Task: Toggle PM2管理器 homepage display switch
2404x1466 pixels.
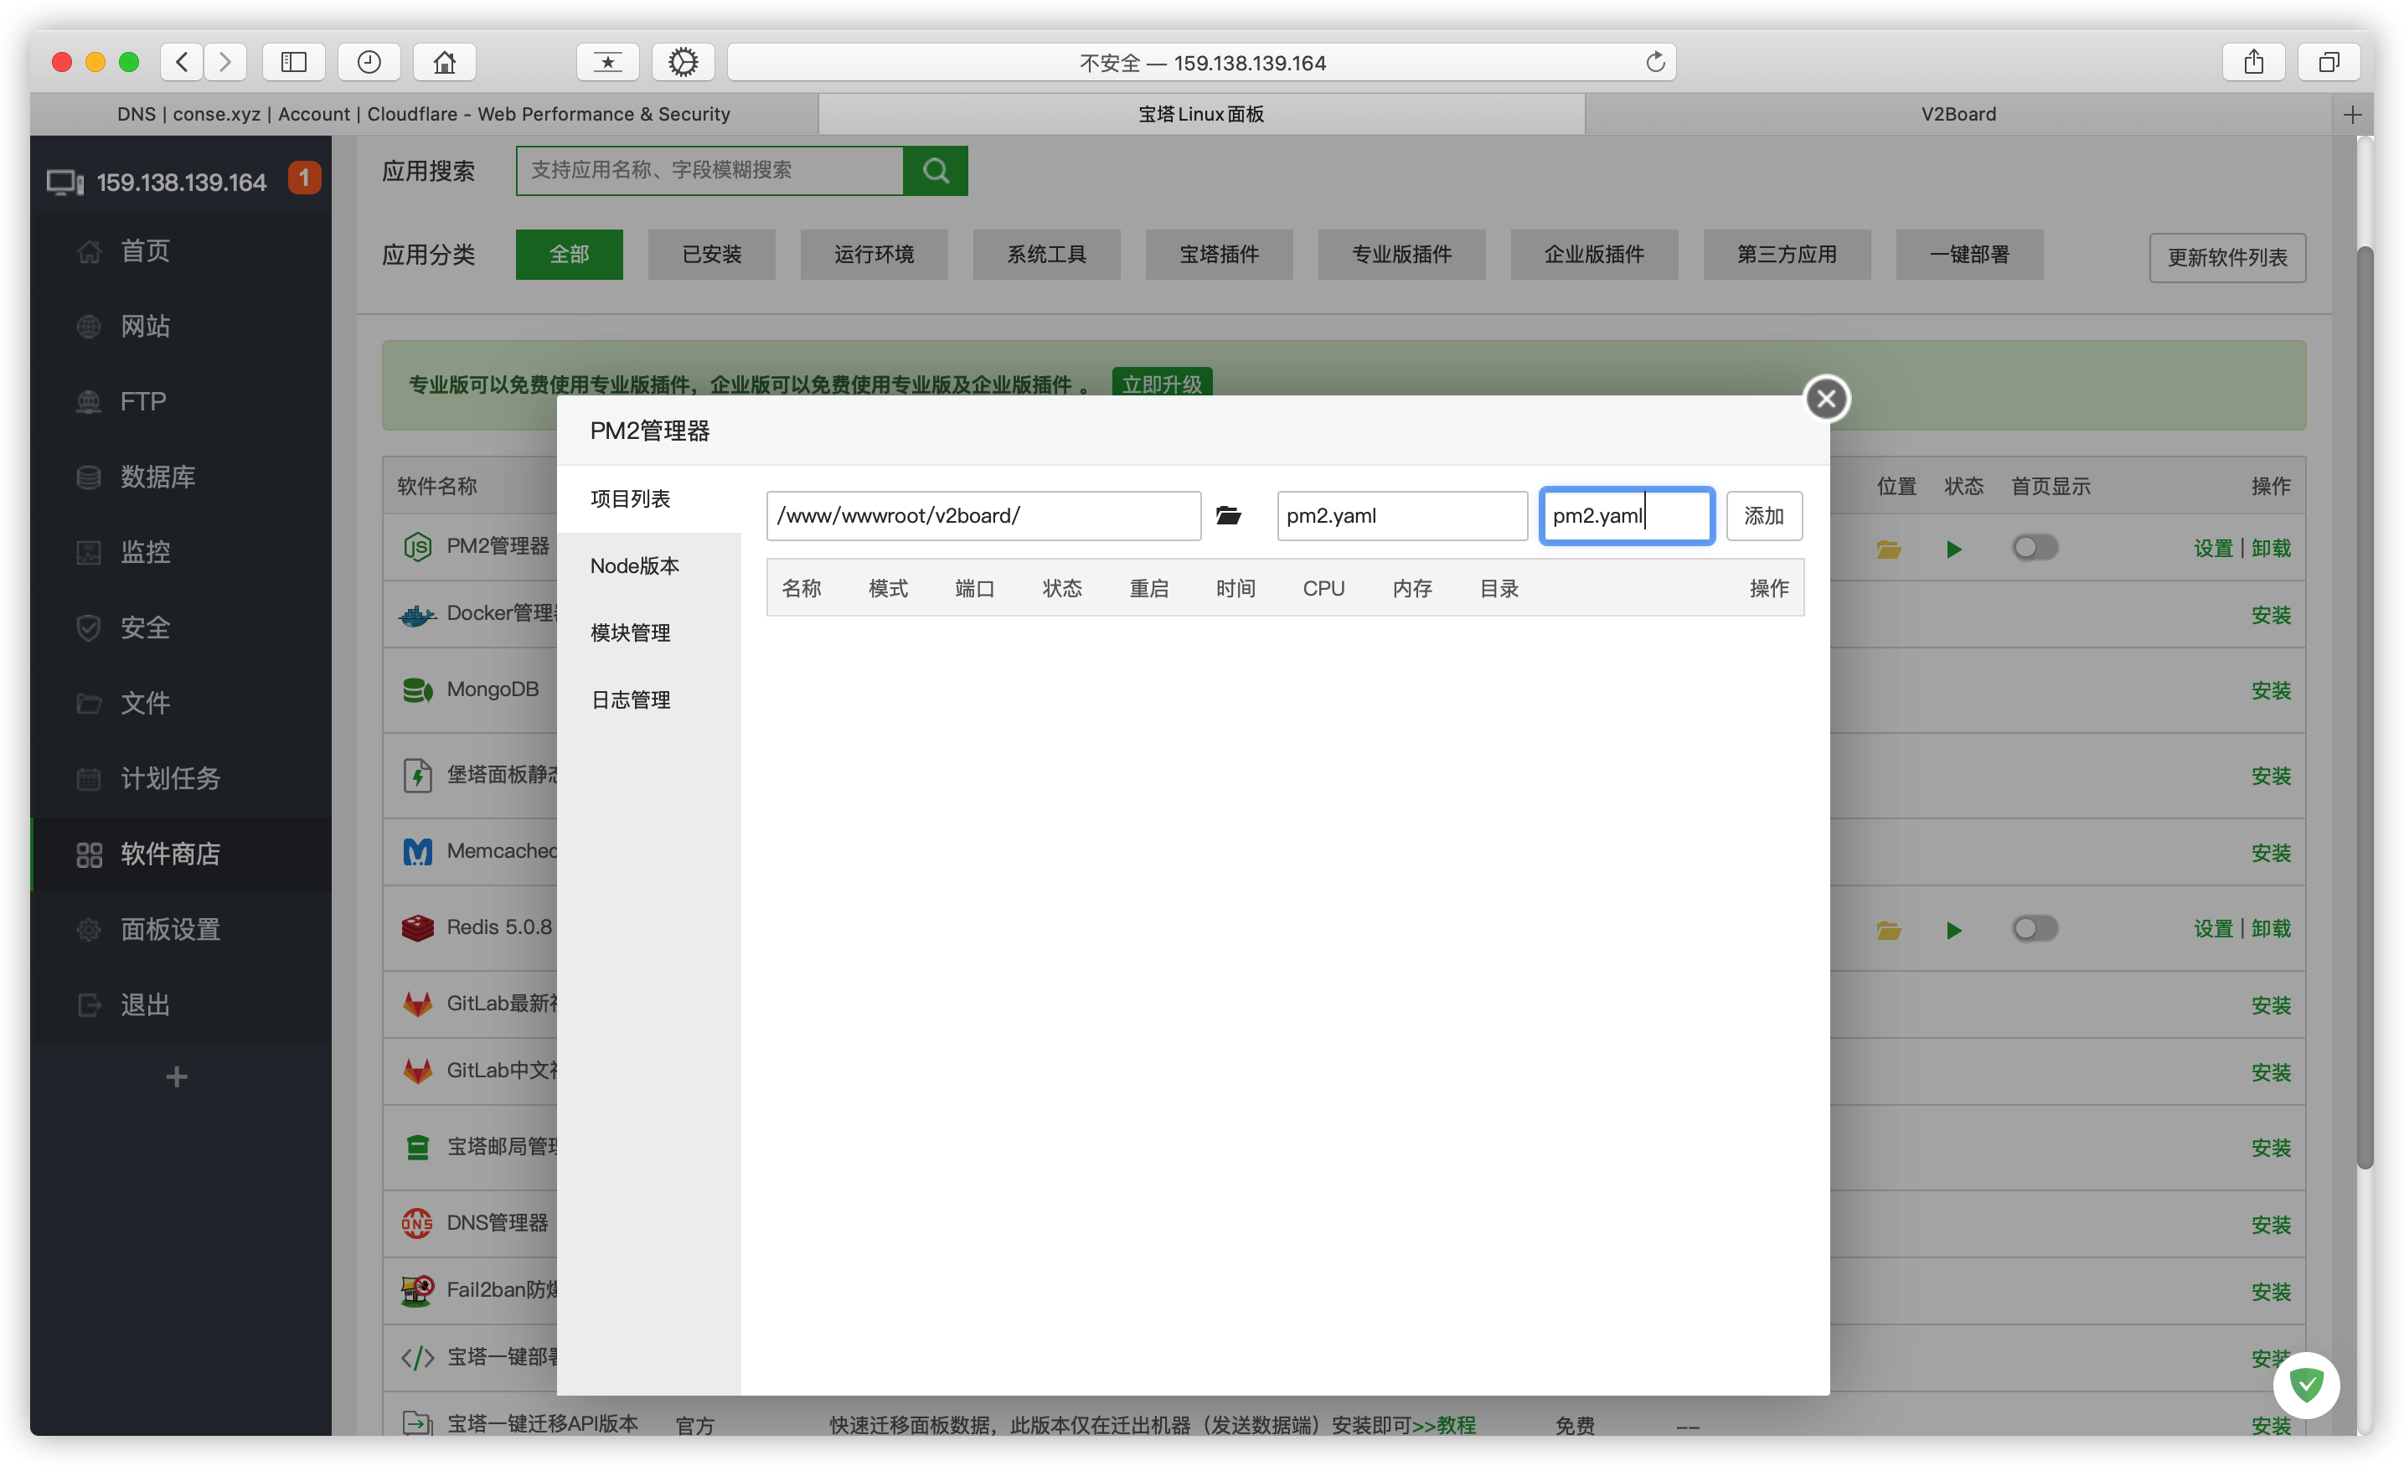Action: (x=2035, y=548)
